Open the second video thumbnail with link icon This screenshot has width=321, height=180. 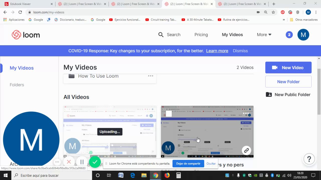pyautogui.click(x=207, y=132)
